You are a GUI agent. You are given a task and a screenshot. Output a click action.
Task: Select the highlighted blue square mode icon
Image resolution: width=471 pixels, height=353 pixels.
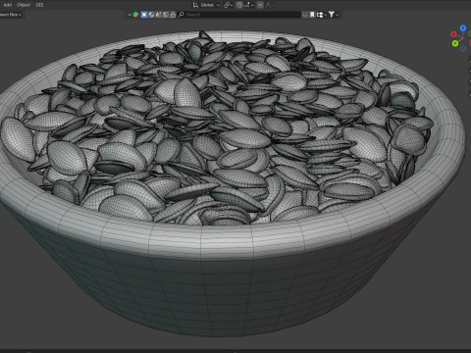(144, 15)
